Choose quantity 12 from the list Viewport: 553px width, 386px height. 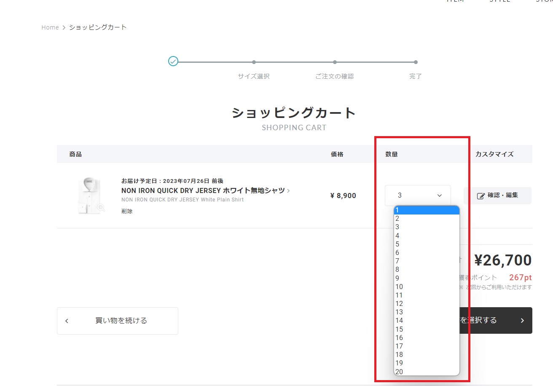pyautogui.click(x=427, y=303)
